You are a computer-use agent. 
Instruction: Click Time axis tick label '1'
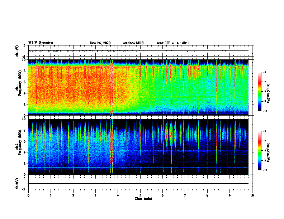(x=51, y=195)
